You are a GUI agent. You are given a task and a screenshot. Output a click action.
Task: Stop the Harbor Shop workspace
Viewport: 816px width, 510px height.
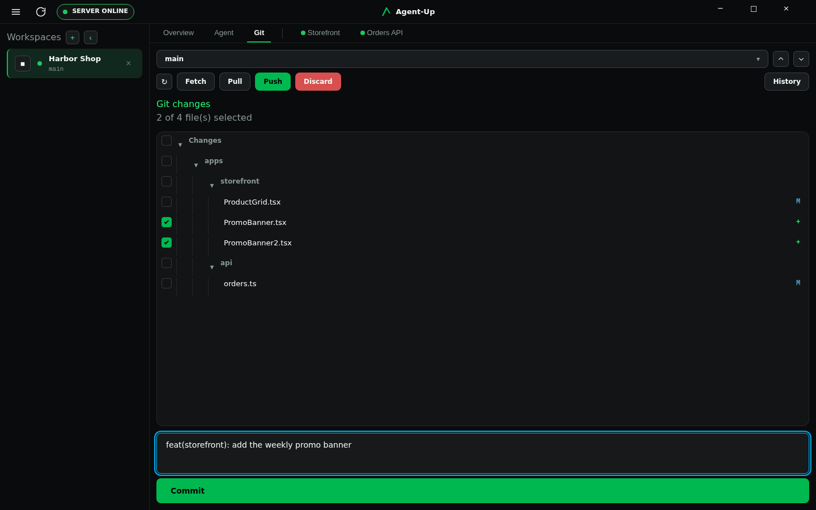point(23,63)
